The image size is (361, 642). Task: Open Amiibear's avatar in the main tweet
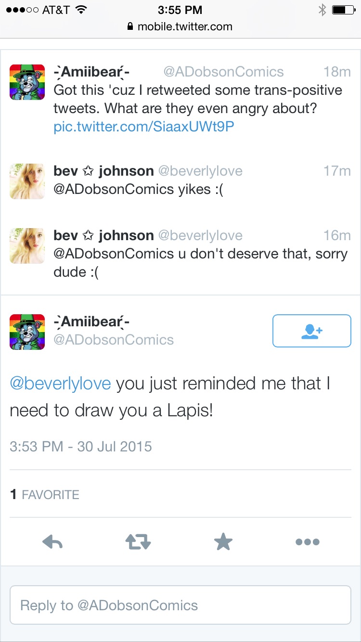27,332
